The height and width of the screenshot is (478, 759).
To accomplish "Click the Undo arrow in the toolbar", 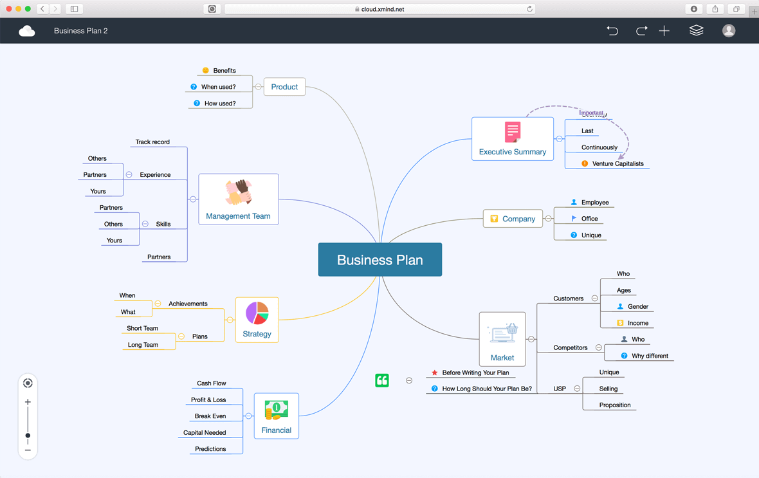I will 612,30.
